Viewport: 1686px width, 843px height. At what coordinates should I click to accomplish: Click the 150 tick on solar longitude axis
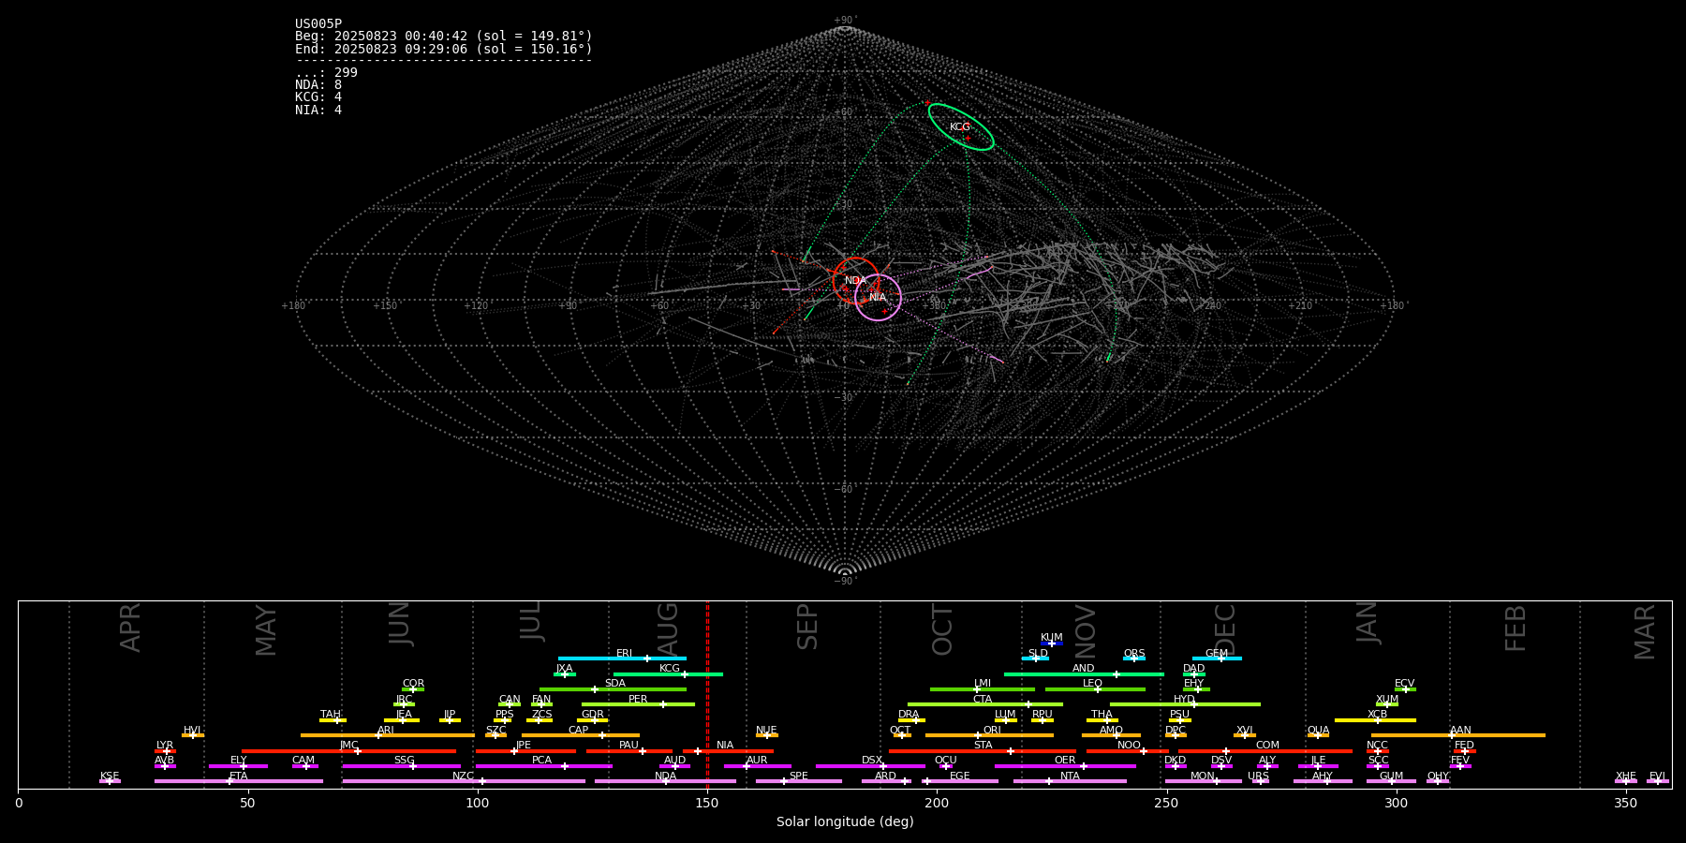[707, 803]
